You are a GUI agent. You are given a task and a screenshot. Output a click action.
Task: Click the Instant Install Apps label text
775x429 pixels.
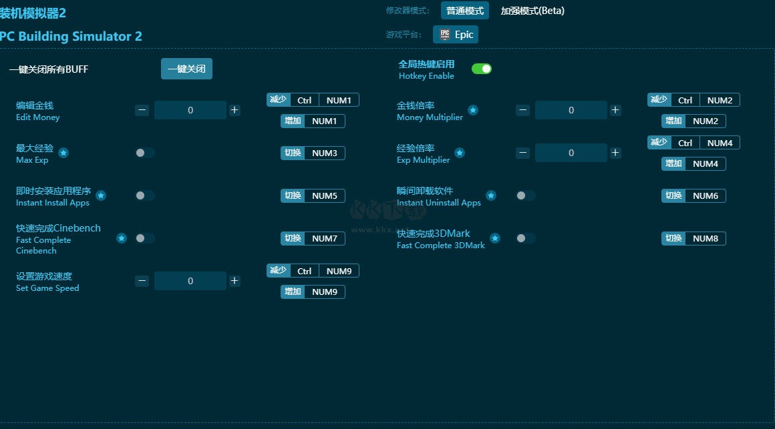pyautogui.click(x=52, y=203)
